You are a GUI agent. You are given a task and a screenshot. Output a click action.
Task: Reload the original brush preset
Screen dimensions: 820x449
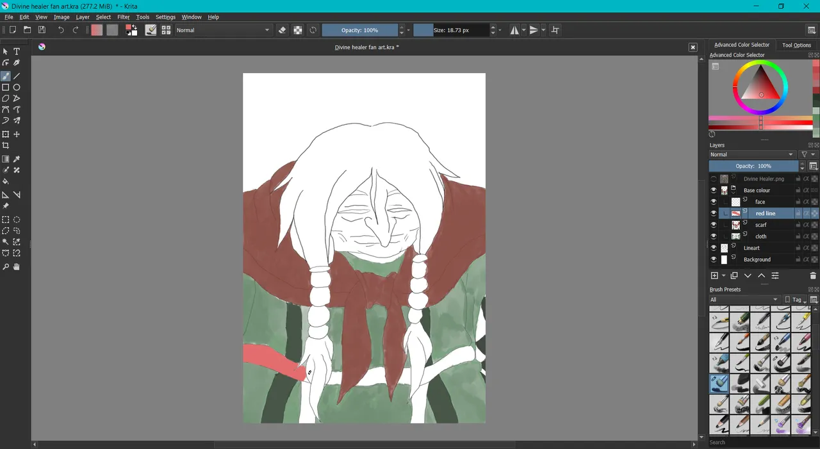pos(313,30)
